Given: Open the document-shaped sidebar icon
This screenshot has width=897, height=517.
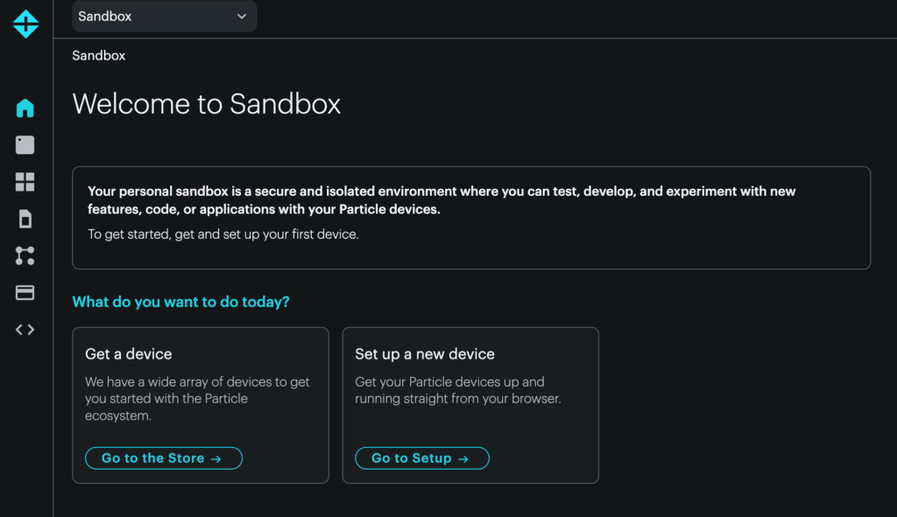Looking at the screenshot, I should 25,219.
